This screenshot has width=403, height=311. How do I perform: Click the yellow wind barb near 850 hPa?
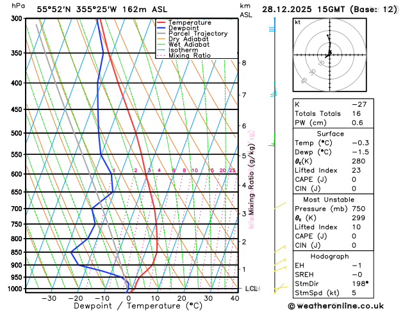pos(280,249)
